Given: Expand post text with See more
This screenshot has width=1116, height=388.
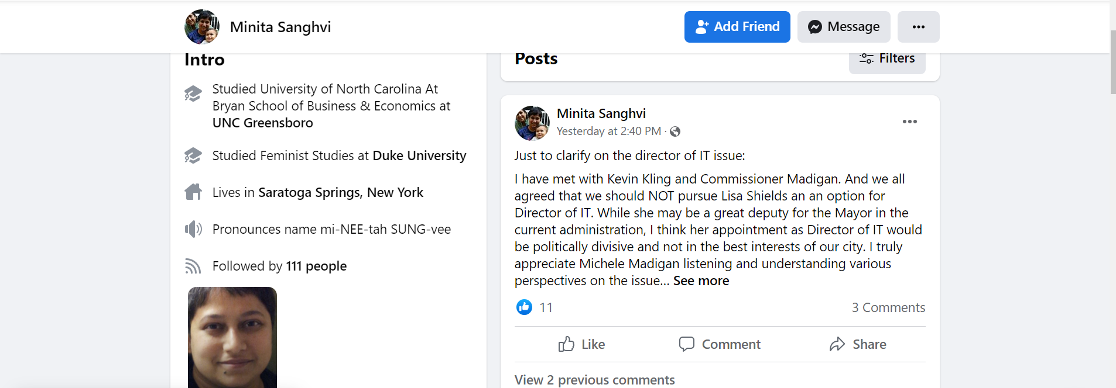Looking at the screenshot, I should tap(701, 281).
